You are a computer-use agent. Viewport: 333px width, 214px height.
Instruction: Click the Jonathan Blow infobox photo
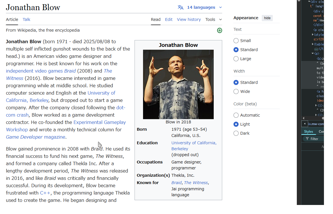coord(178,84)
